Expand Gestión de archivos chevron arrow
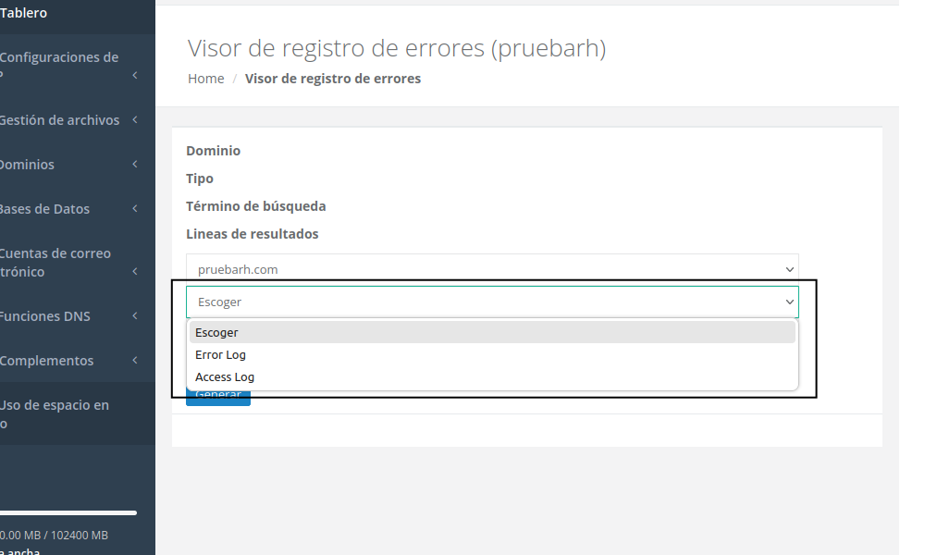The width and height of the screenshot is (925, 555). coord(135,119)
